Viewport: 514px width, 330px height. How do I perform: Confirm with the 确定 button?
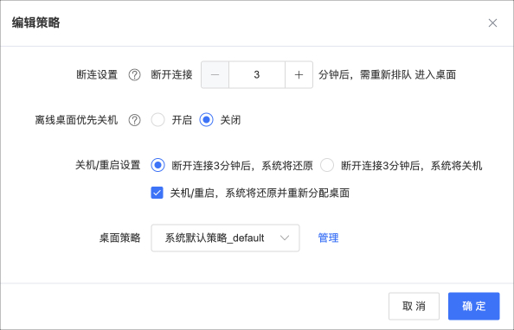click(x=473, y=306)
